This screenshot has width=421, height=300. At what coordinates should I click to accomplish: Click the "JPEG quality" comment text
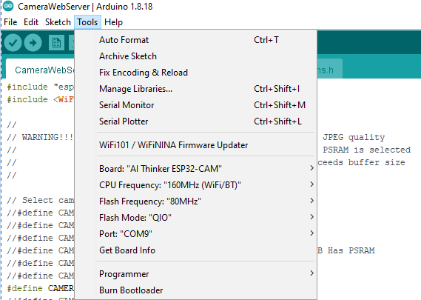coord(354,137)
